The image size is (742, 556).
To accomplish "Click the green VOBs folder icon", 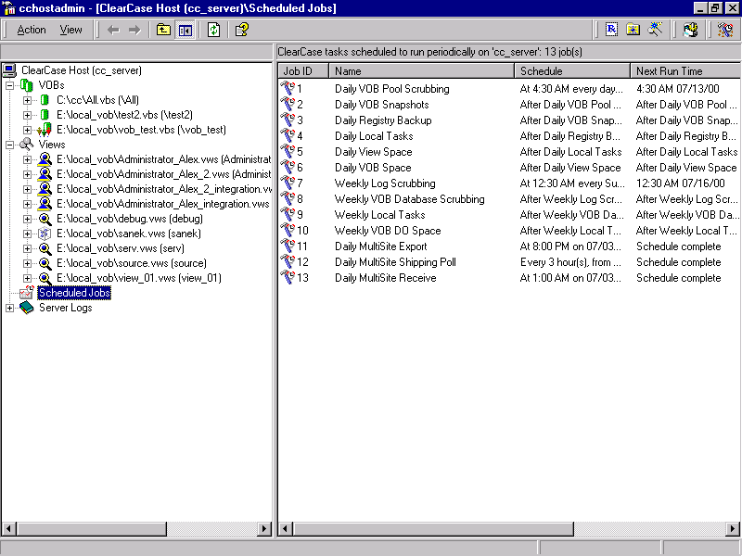I will click(x=27, y=85).
